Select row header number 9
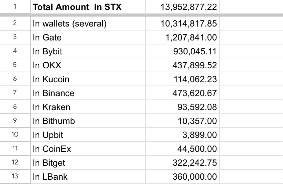 coord(15,121)
